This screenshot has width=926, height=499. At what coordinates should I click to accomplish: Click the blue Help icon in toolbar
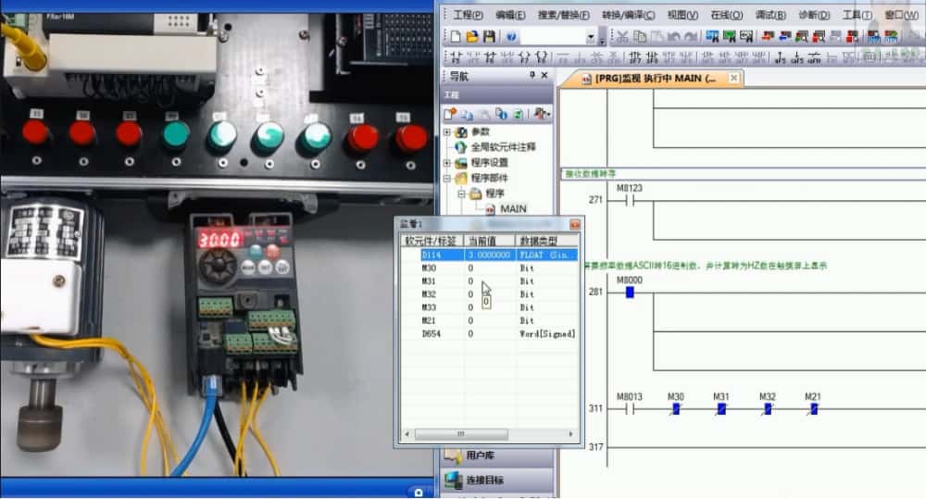511,36
